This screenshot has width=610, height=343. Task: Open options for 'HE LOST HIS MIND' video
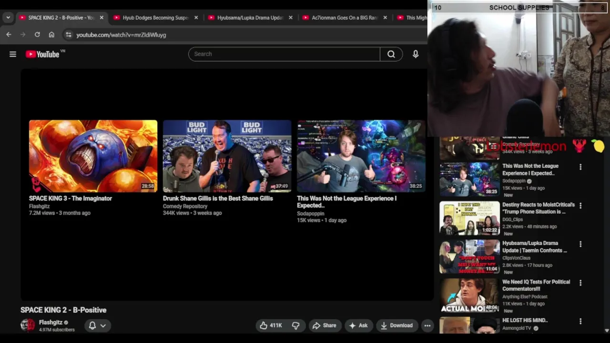click(580, 321)
